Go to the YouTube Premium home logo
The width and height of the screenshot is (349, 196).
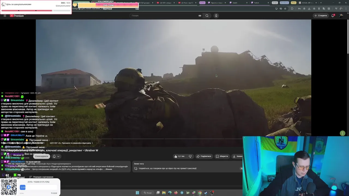17,16
